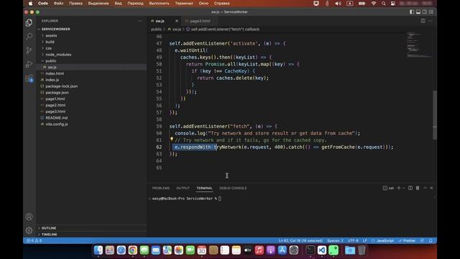Open the terminal launch profile dropdown
The image size is (460, 259).
point(404,188)
